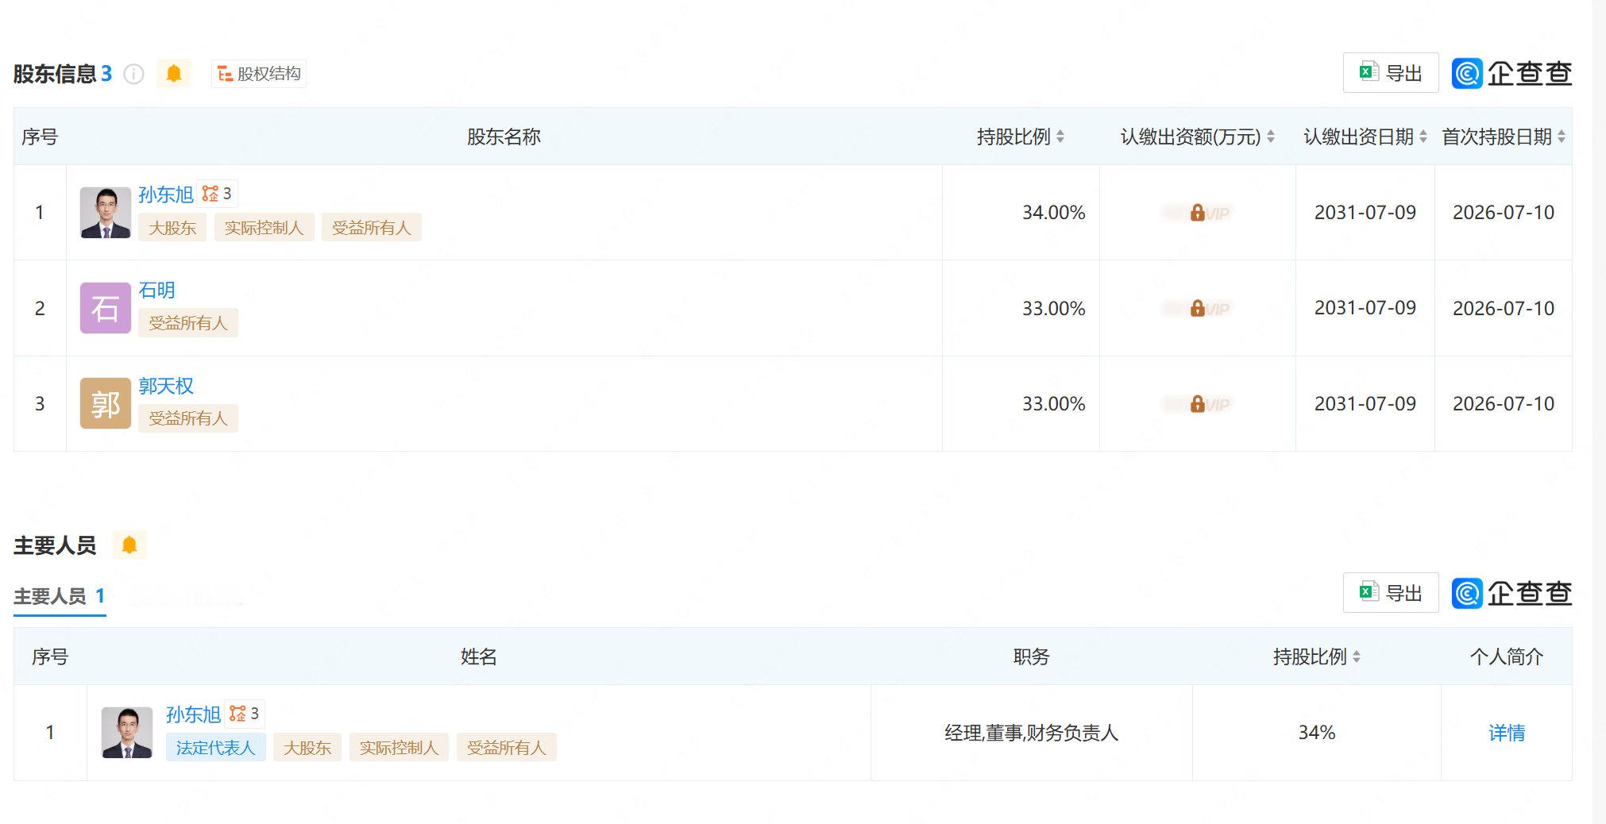Click 受益所有人 tag in shareholder row 1

[x=371, y=228]
